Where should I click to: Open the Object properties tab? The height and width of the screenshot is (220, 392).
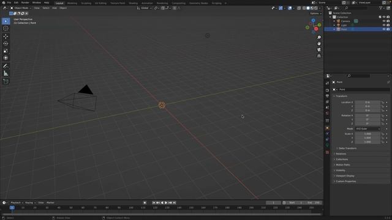[x=327, y=128]
